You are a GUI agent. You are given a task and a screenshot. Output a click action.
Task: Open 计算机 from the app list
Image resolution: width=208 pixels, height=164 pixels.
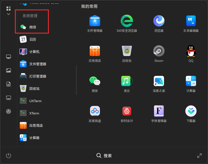pos(29,52)
